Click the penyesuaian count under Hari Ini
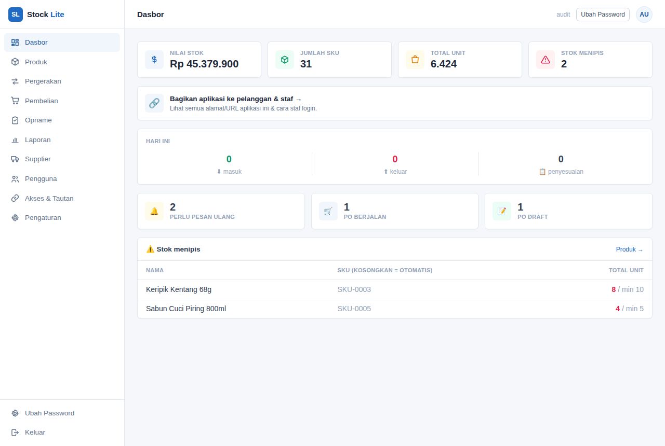This screenshot has width=665, height=446. [561, 159]
